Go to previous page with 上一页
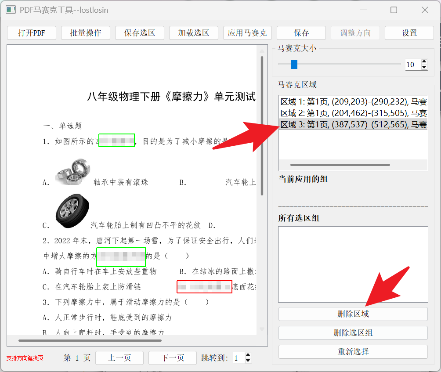 pyautogui.click(x=119, y=358)
